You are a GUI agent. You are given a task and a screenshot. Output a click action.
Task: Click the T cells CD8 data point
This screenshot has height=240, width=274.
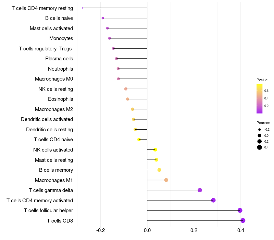coord(243,220)
